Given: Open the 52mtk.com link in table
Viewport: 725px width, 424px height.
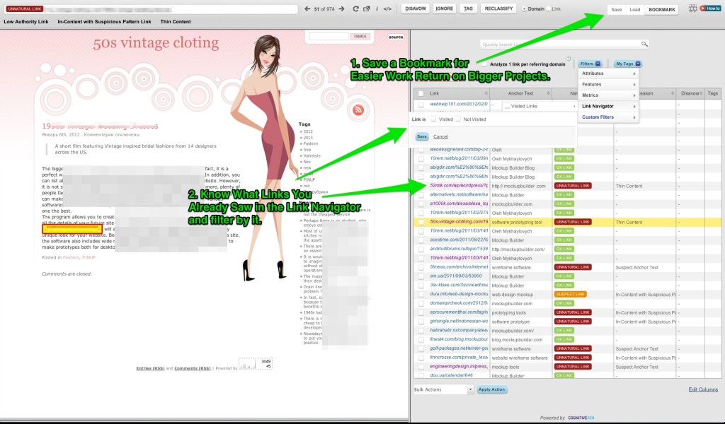Looking at the screenshot, I should 459,185.
